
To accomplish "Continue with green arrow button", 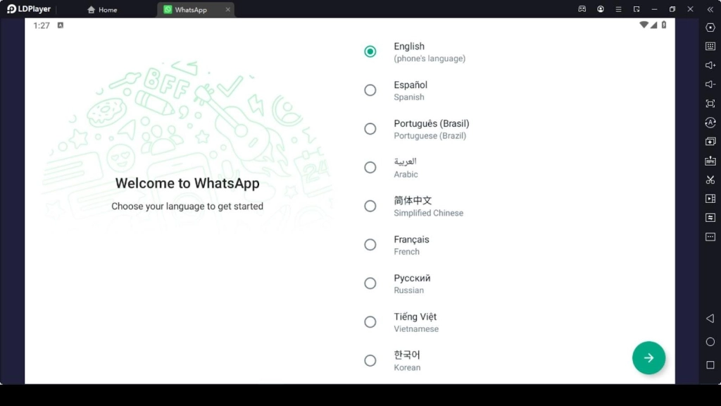I will click(x=648, y=357).
